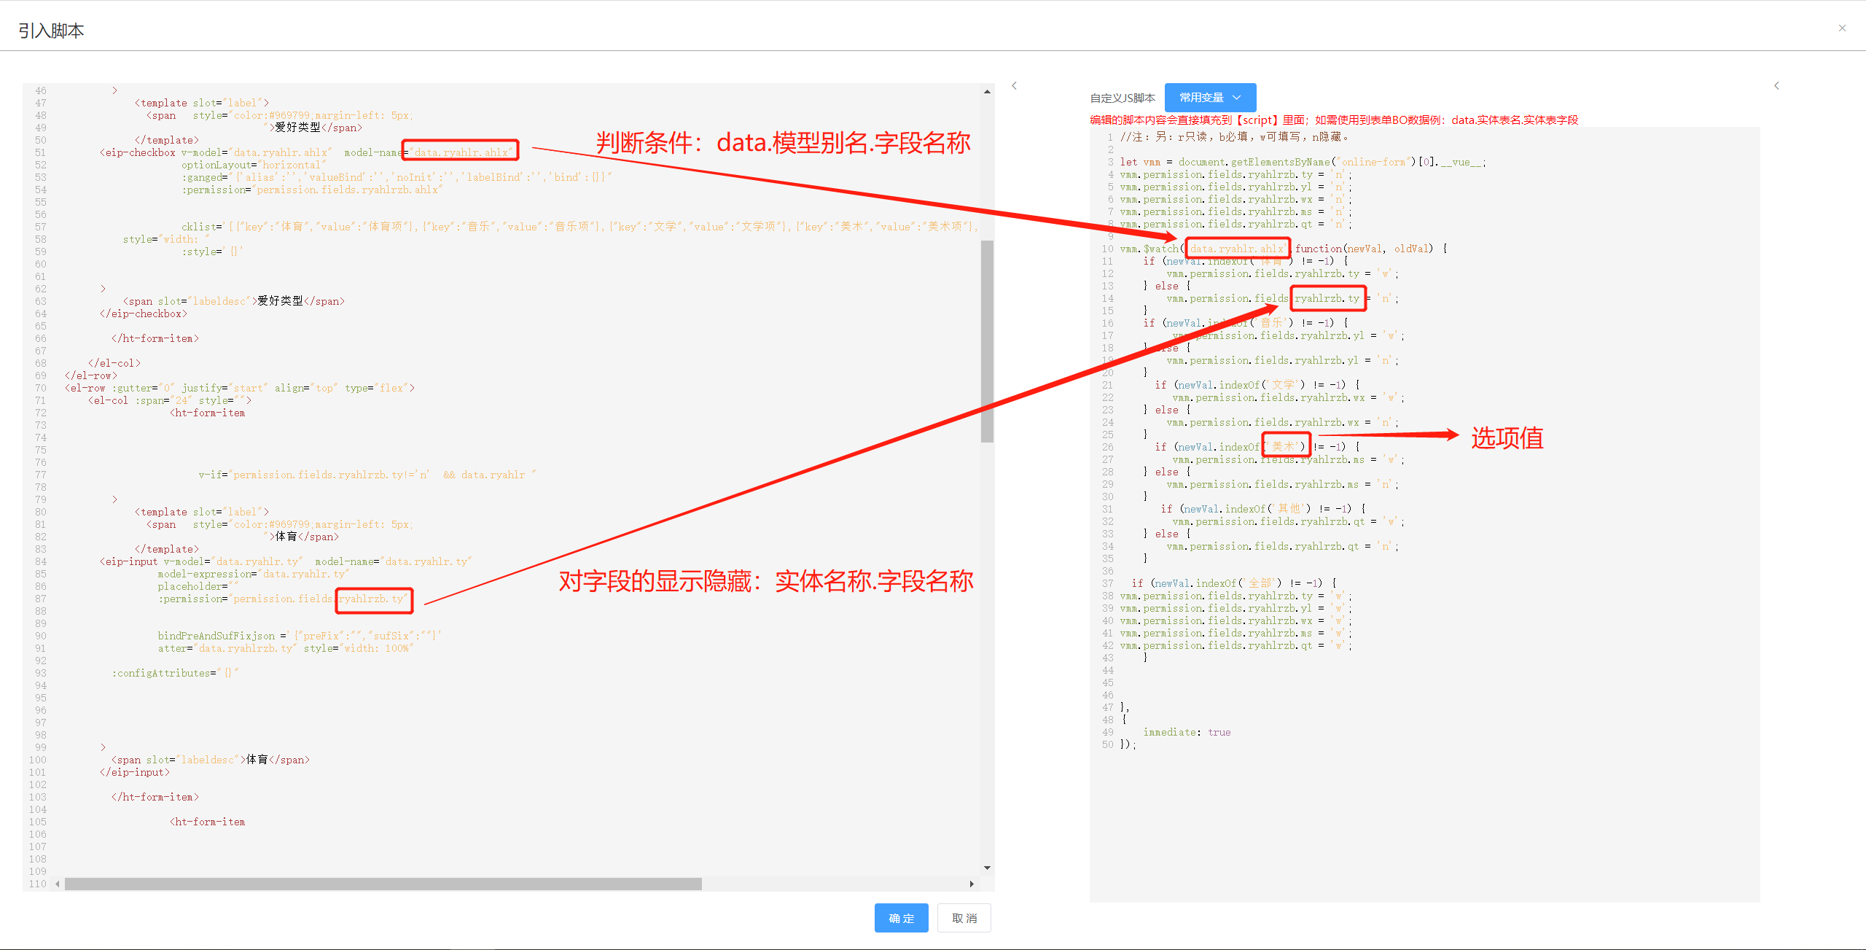This screenshot has height=950, width=1866.
Task: Click line number 70 in the left gutter
Action: click(40, 388)
